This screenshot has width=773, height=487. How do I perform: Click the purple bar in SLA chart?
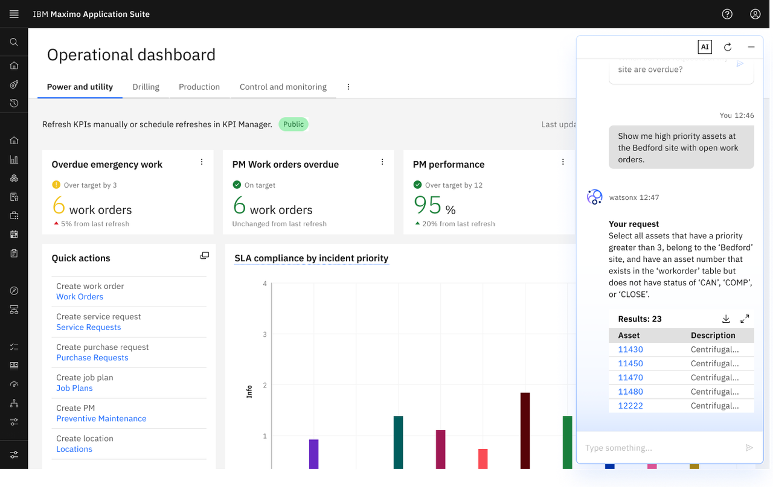click(x=313, y=454)
